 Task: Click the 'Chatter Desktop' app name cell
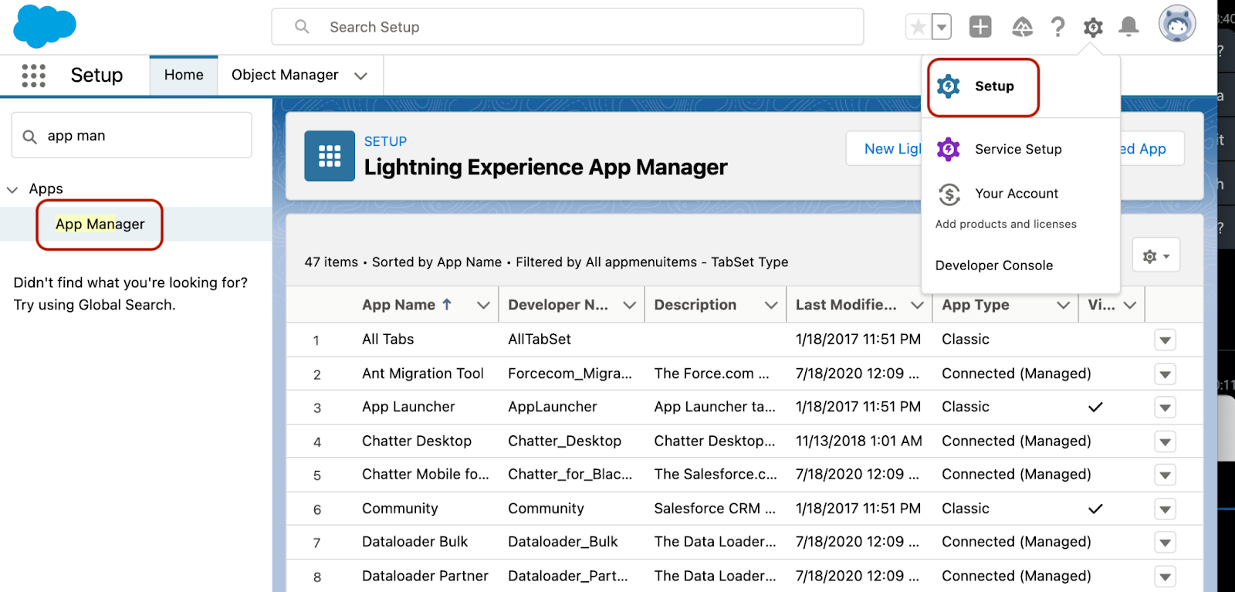click(417, 441)
